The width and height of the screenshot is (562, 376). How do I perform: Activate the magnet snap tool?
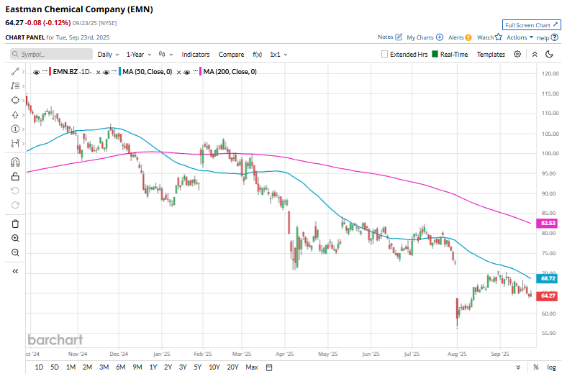15,162
